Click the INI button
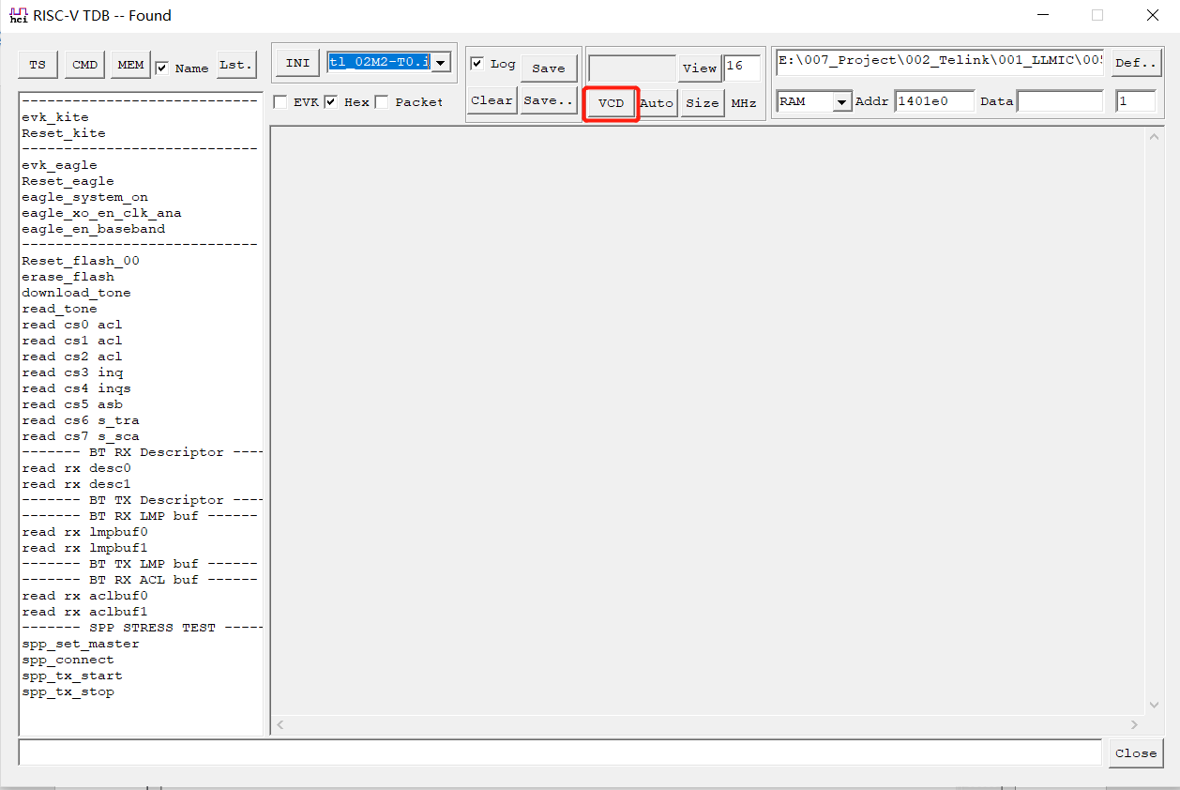 (297, 63)
